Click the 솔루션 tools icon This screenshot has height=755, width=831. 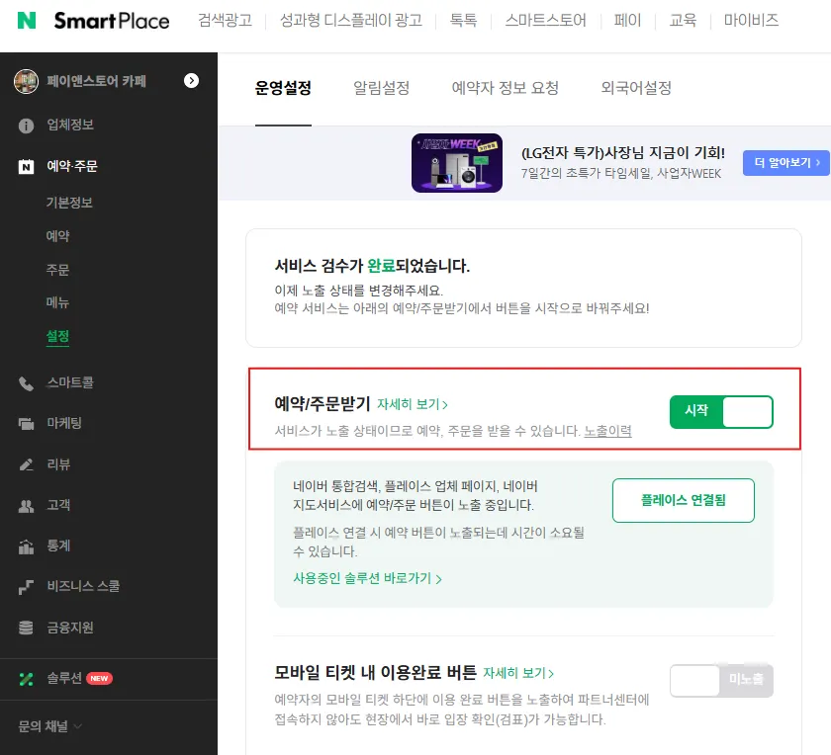pyautogui.click(x=26, y=679)
